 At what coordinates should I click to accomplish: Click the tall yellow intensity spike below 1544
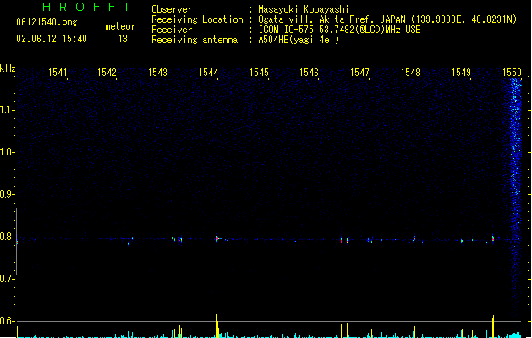(217, 326)
